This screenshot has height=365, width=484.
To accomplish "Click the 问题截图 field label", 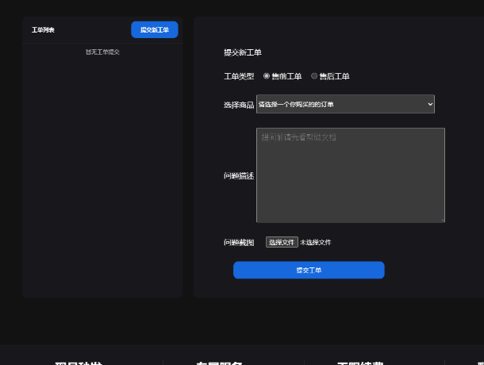I will click(x=239, y=242).
